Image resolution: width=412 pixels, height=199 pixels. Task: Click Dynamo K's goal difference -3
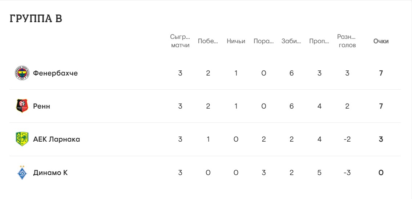click(347, 172)
